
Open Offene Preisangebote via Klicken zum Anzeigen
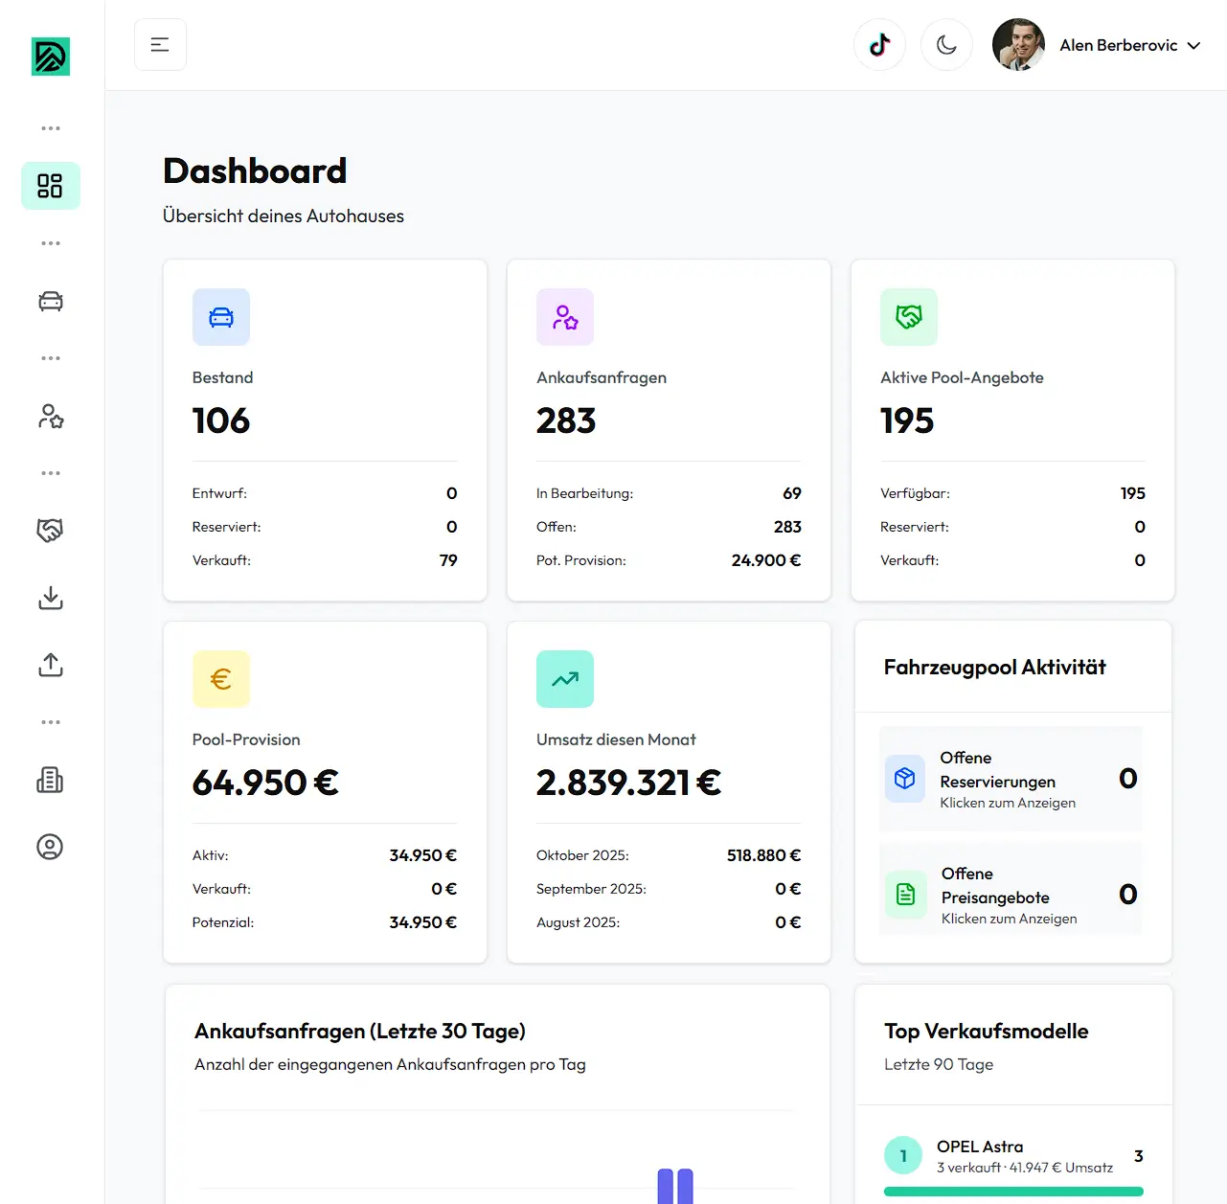pos(1010,895)
